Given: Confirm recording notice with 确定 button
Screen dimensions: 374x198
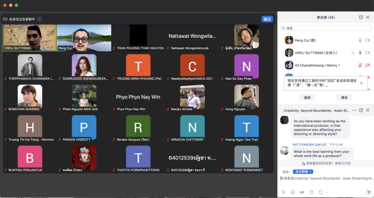Looking at the screenshot, I should pyautogui.click(x=267, y=19).
